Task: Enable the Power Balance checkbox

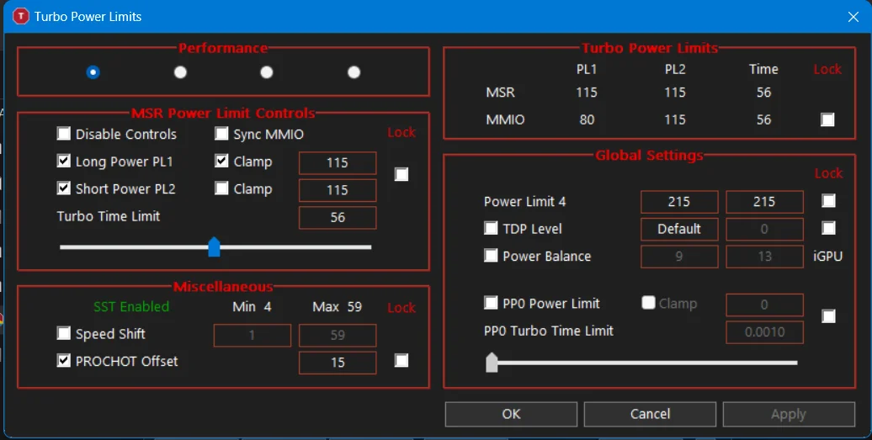Action: pyautogui.click(x=491, y=255)
